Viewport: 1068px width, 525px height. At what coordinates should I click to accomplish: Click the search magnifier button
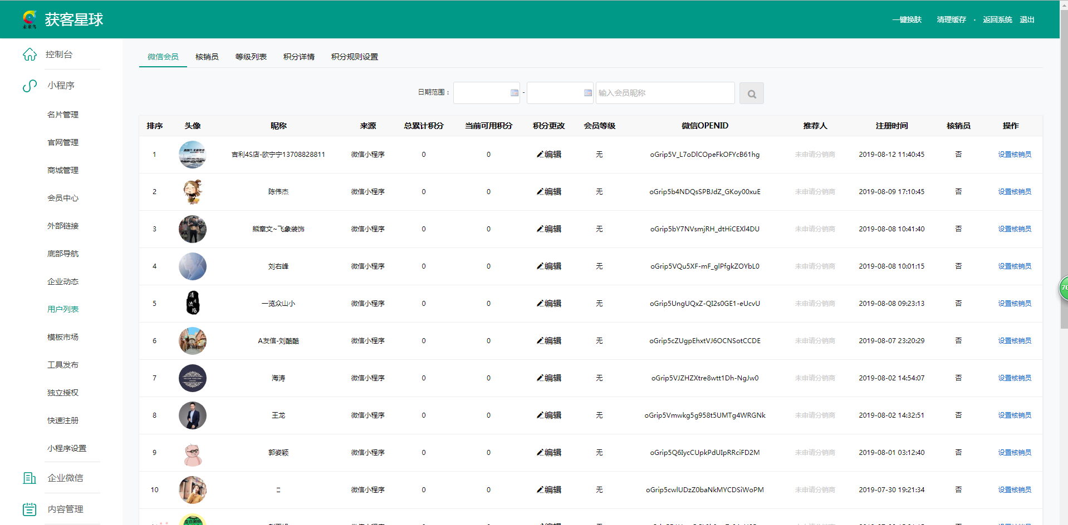click(x=751, y=93)
